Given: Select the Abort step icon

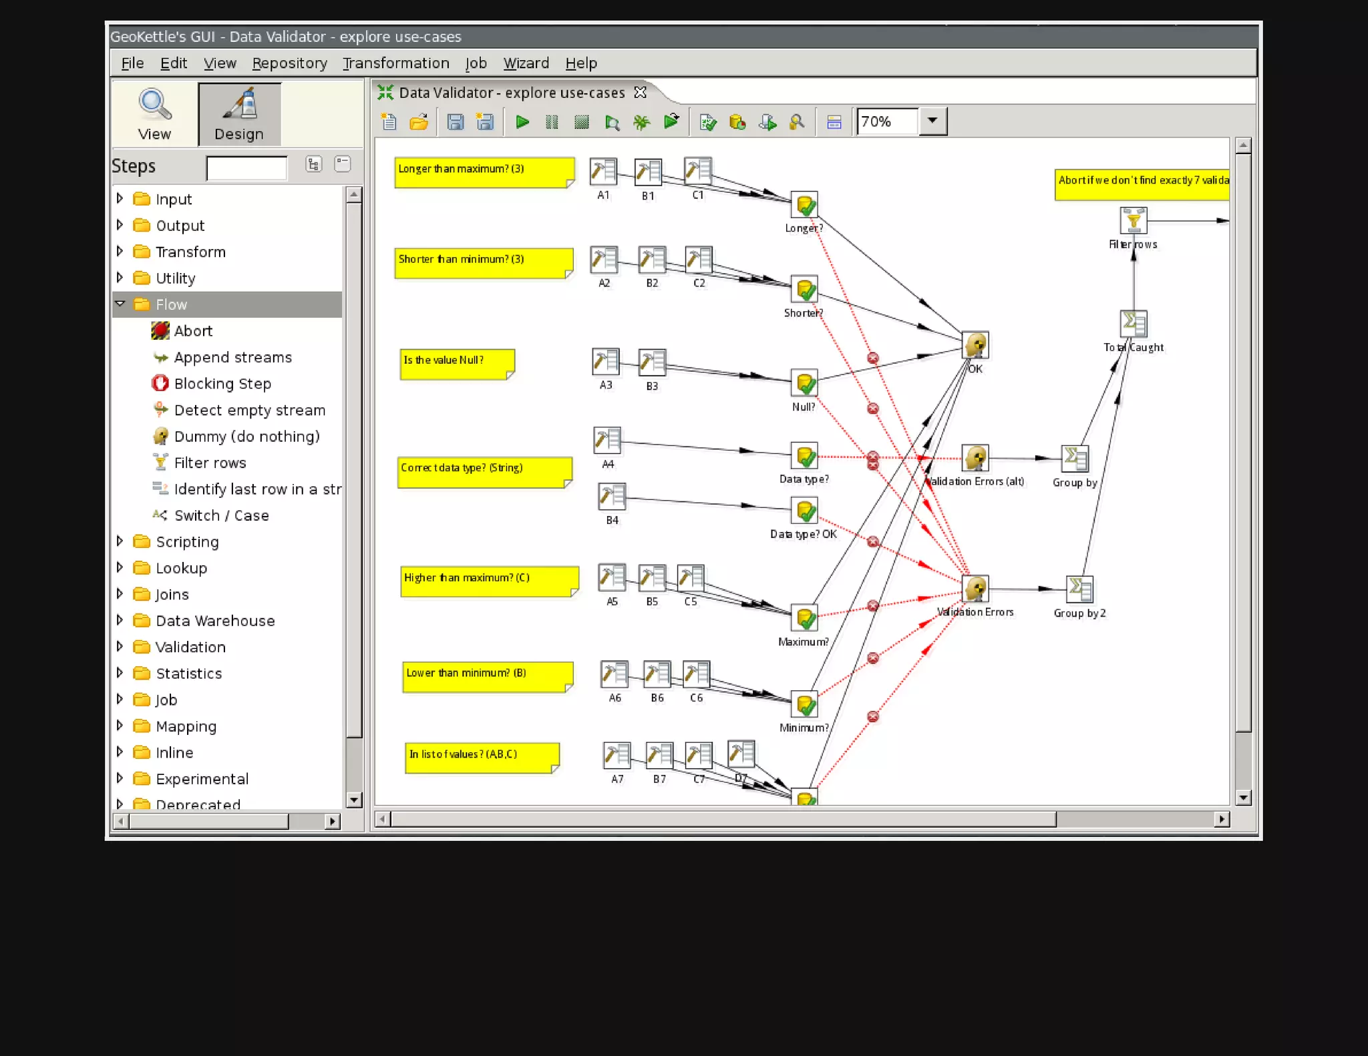Looking at the screenshot, I should pyautogui.click(x=160, y=330).
